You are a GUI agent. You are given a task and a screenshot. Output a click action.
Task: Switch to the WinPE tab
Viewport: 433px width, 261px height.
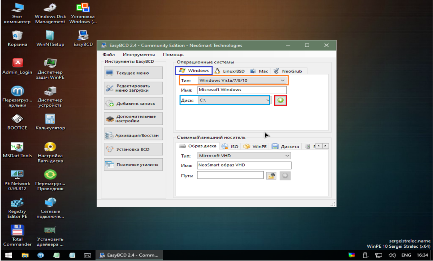tap(255, 146)
